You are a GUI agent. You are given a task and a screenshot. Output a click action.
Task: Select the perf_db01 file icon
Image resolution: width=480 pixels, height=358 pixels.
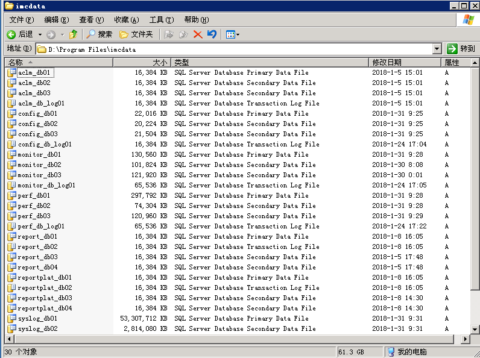11,195
